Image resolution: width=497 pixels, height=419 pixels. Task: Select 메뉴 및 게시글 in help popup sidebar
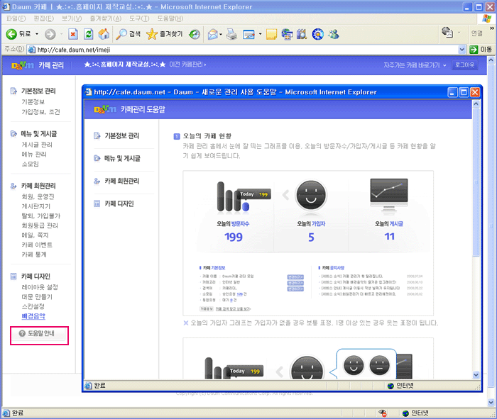click(x=122, y=158)
